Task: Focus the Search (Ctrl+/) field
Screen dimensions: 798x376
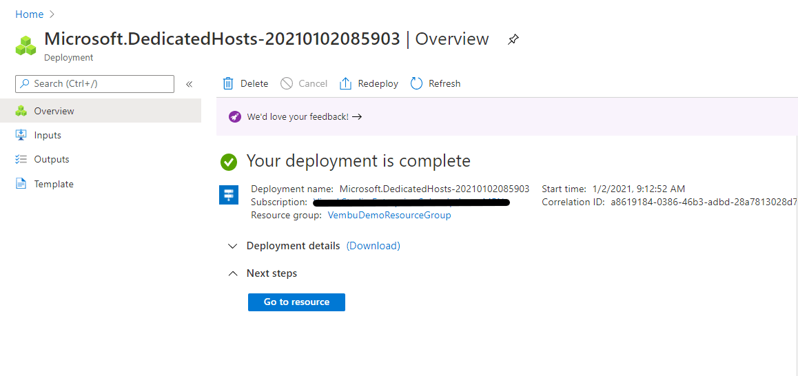Action: pyautogui.click(x=94, y=84)
